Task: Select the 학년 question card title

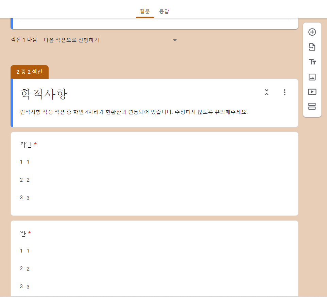Action: 26,145
